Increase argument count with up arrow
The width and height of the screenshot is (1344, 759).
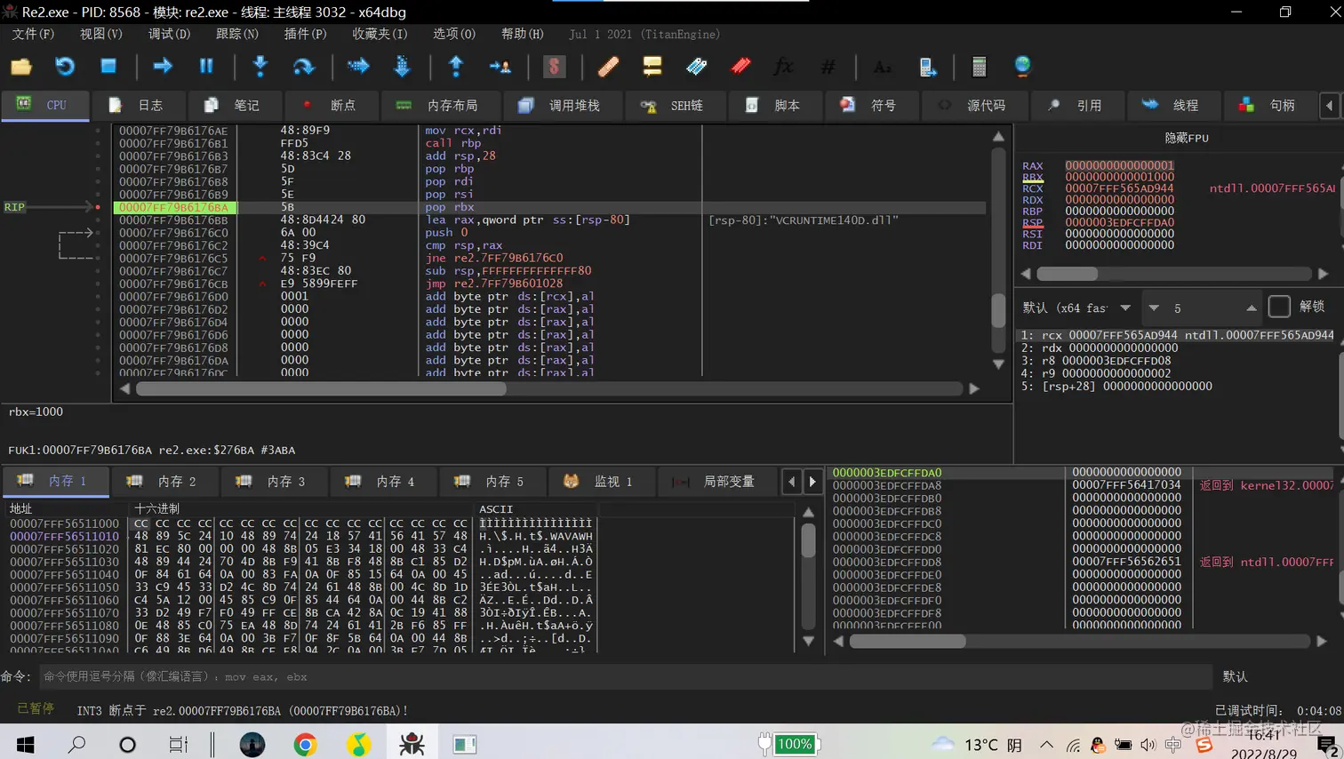1252,308
